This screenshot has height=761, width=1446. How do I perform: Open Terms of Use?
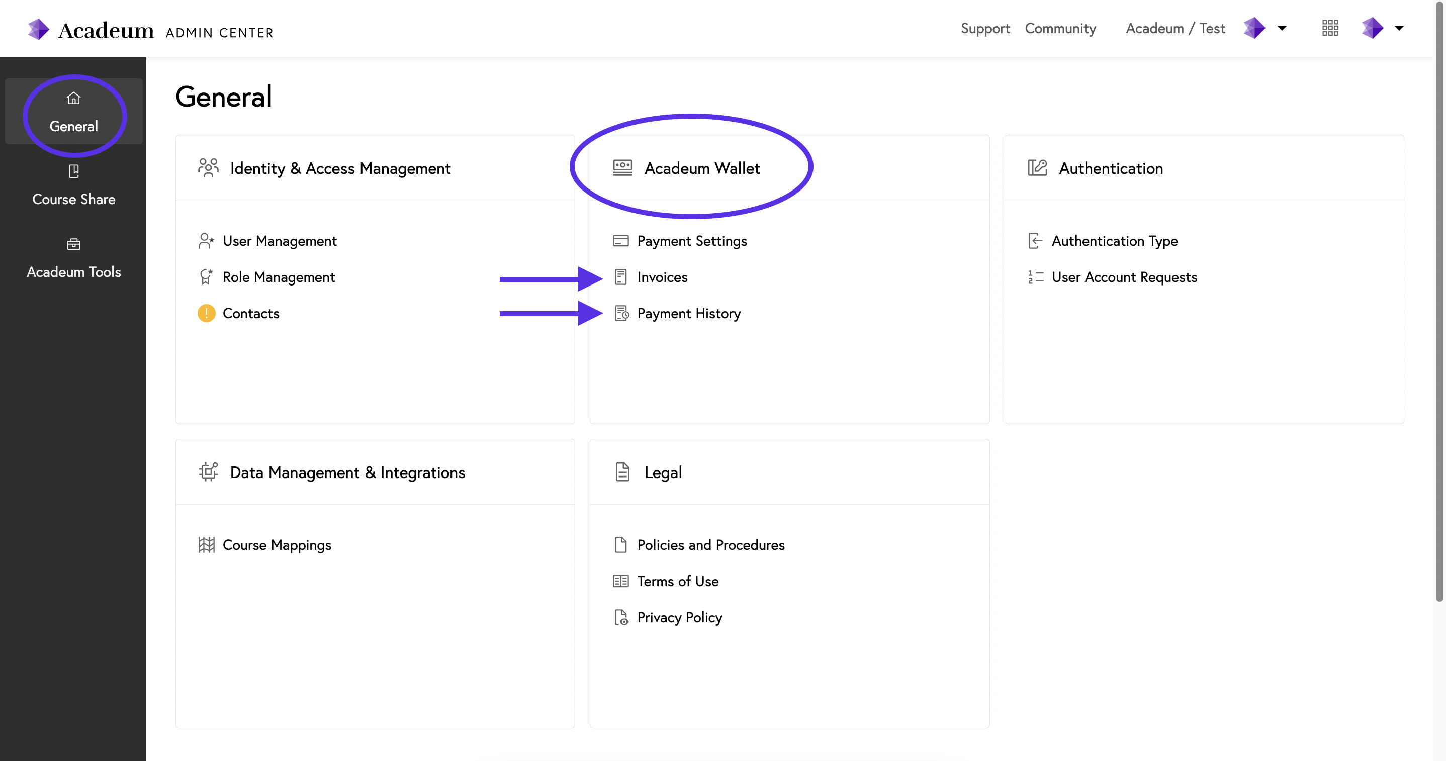pos(678,581)
